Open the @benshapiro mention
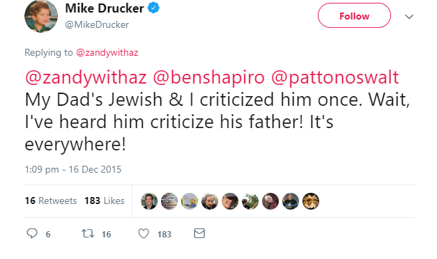 click(208, 77)
